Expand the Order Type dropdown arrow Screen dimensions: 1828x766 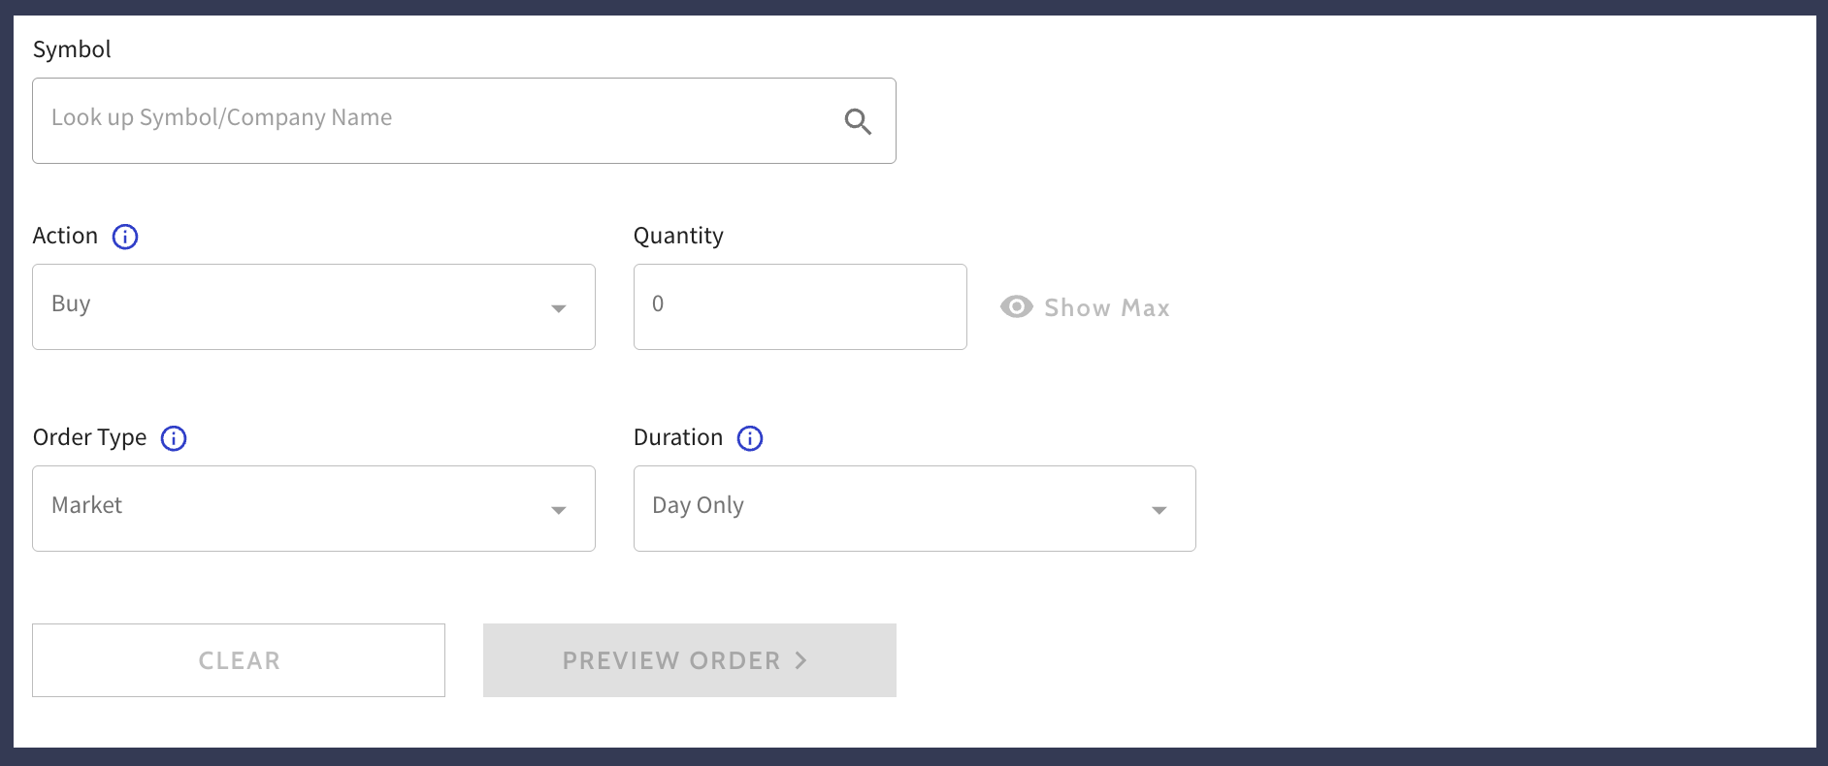[x=559, y=510]
